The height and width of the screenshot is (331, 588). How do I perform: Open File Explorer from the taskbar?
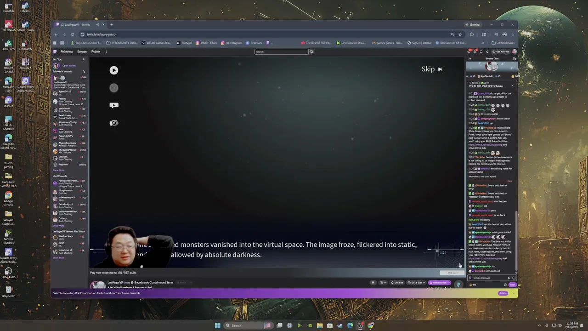coord(320,325)
